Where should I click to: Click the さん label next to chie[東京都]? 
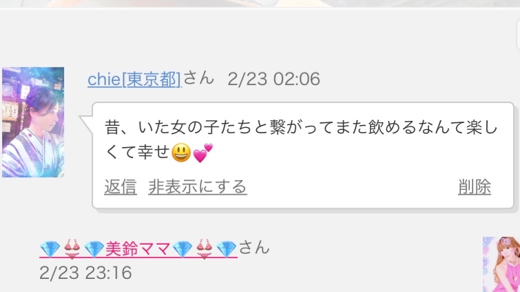(x=198, y=79)
